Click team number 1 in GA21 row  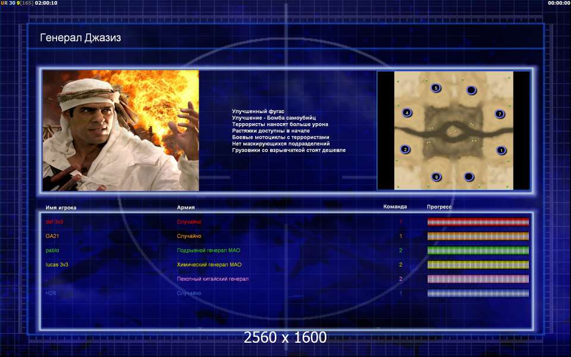400,236
